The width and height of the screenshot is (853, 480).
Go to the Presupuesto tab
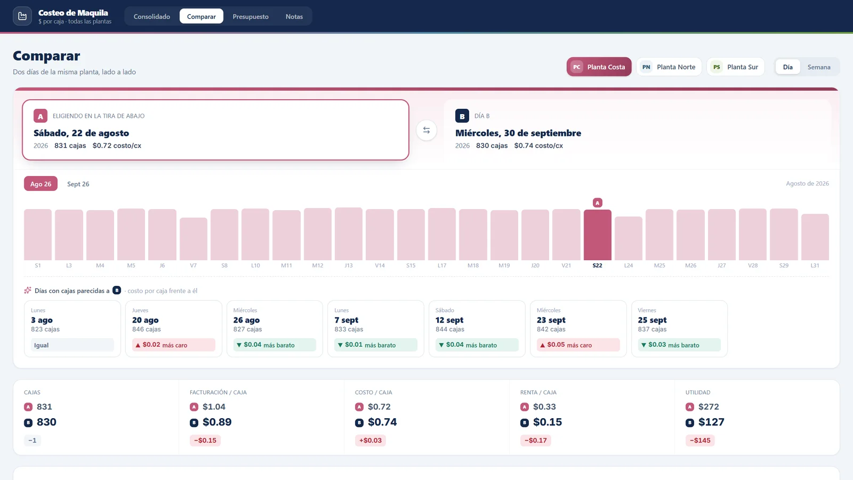click(x=251, y=17)
